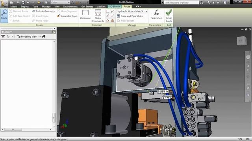The height and width of the screenshot is (141, 252).
Task: Click ViewCube in viewport
Action: pos(242,41)
